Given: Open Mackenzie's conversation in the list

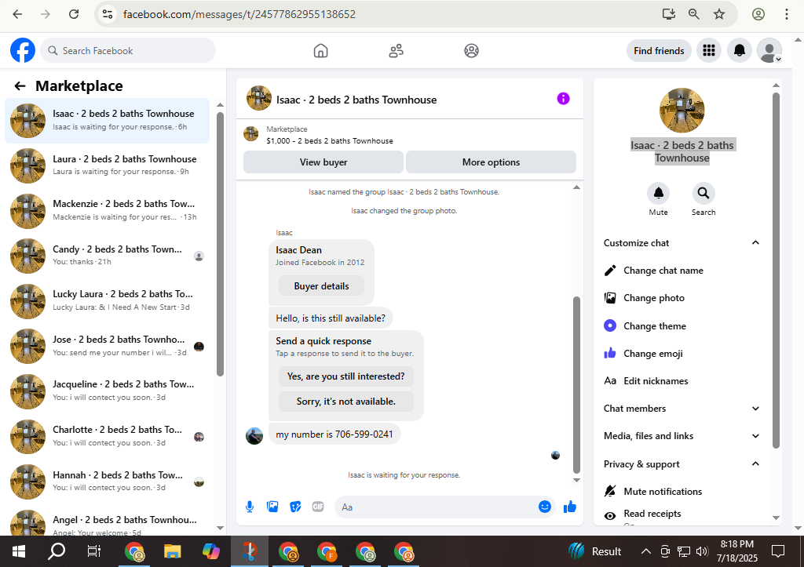Looking at the screenshot, I should (107, 210).
